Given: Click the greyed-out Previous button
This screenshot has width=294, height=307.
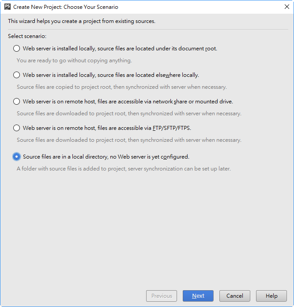Looking at the screenshot, I should click(162, 296).
